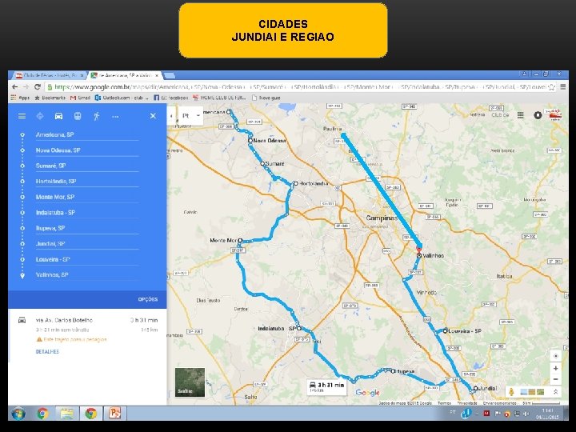Image resolution: width=576 pixels, height=432 pixels.
Task: Open the Bookmarks folder in bookmarks bar
Action: 50,98
